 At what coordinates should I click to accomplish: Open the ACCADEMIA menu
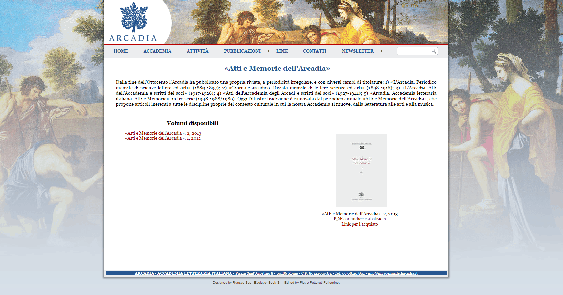tap(157, 51)
